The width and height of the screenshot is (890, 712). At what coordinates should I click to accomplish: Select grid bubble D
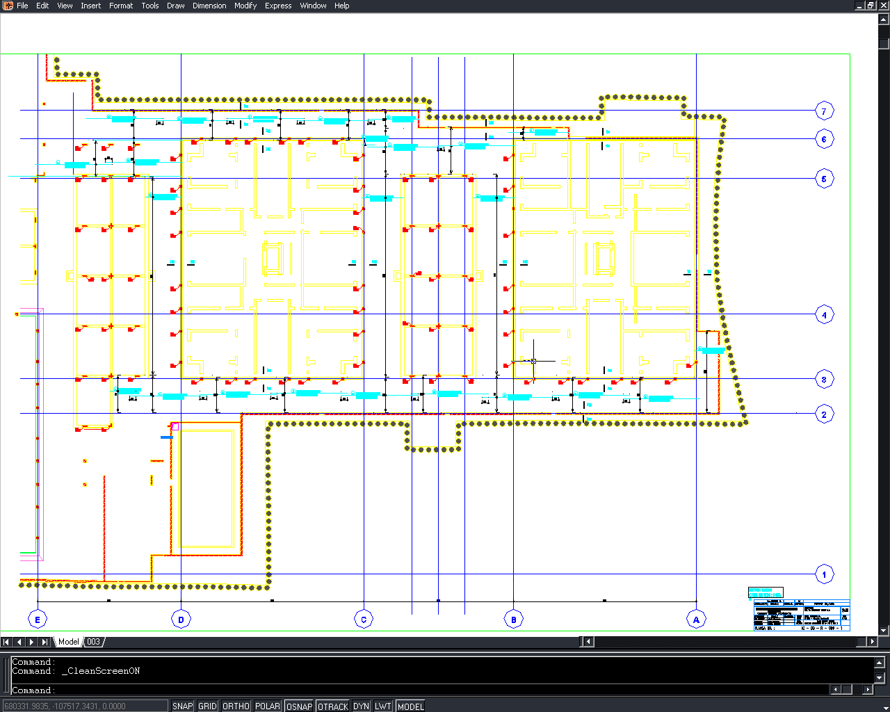pos(181,620)
